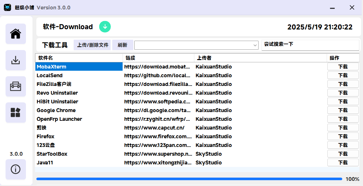Download HiBit Uninstaller using its 下载 button

point(343,102)
